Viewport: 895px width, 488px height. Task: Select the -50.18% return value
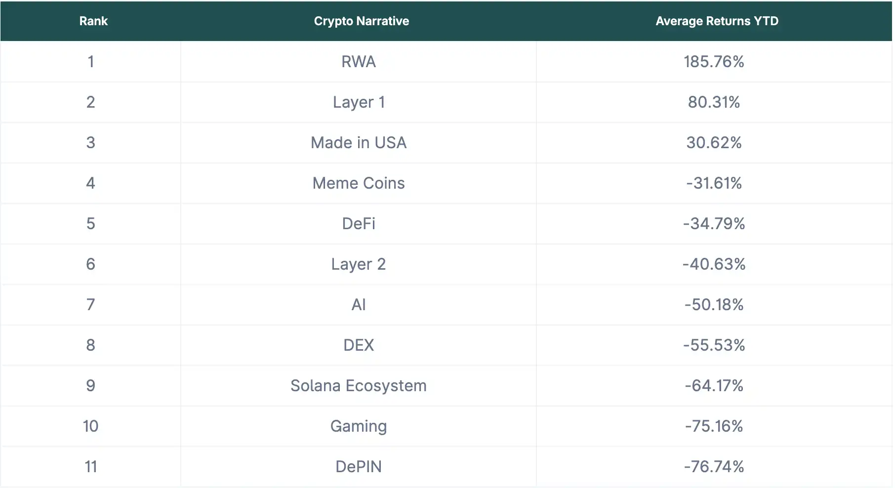[x=714, y=305]
